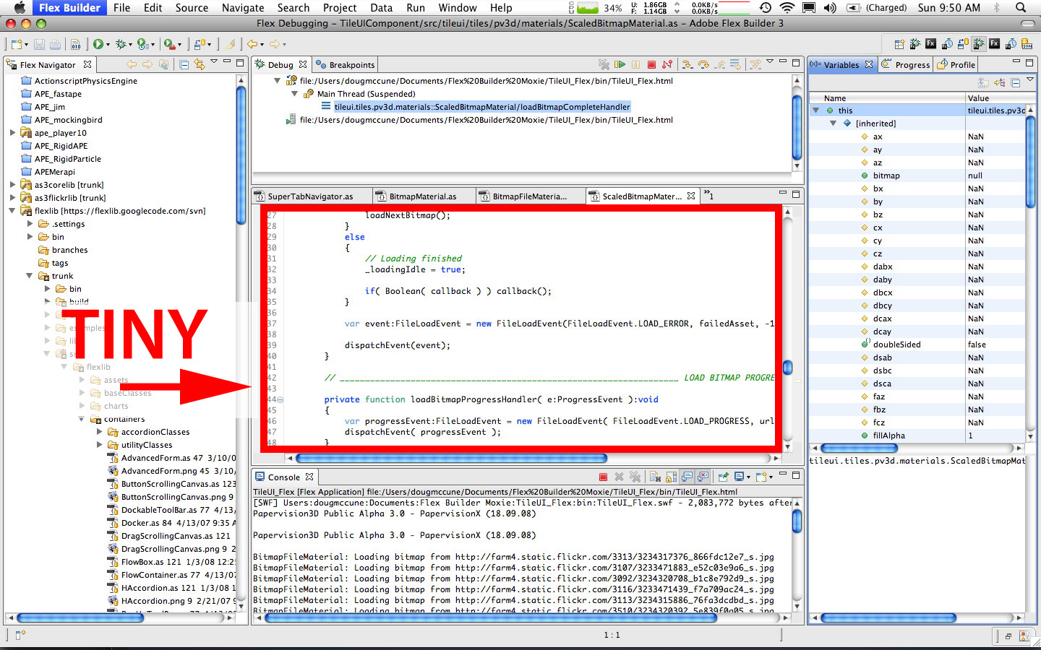The width and height of the screenshot is (1041, 650).
Task: Click the Drop to Frame icon
Action: [x=736, y=64]
